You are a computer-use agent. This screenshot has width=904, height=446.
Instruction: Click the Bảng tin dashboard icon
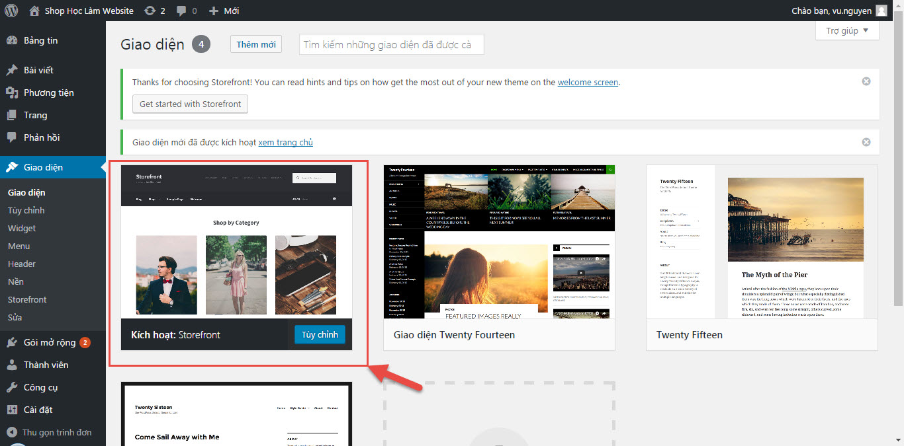[x=12, y=40]
